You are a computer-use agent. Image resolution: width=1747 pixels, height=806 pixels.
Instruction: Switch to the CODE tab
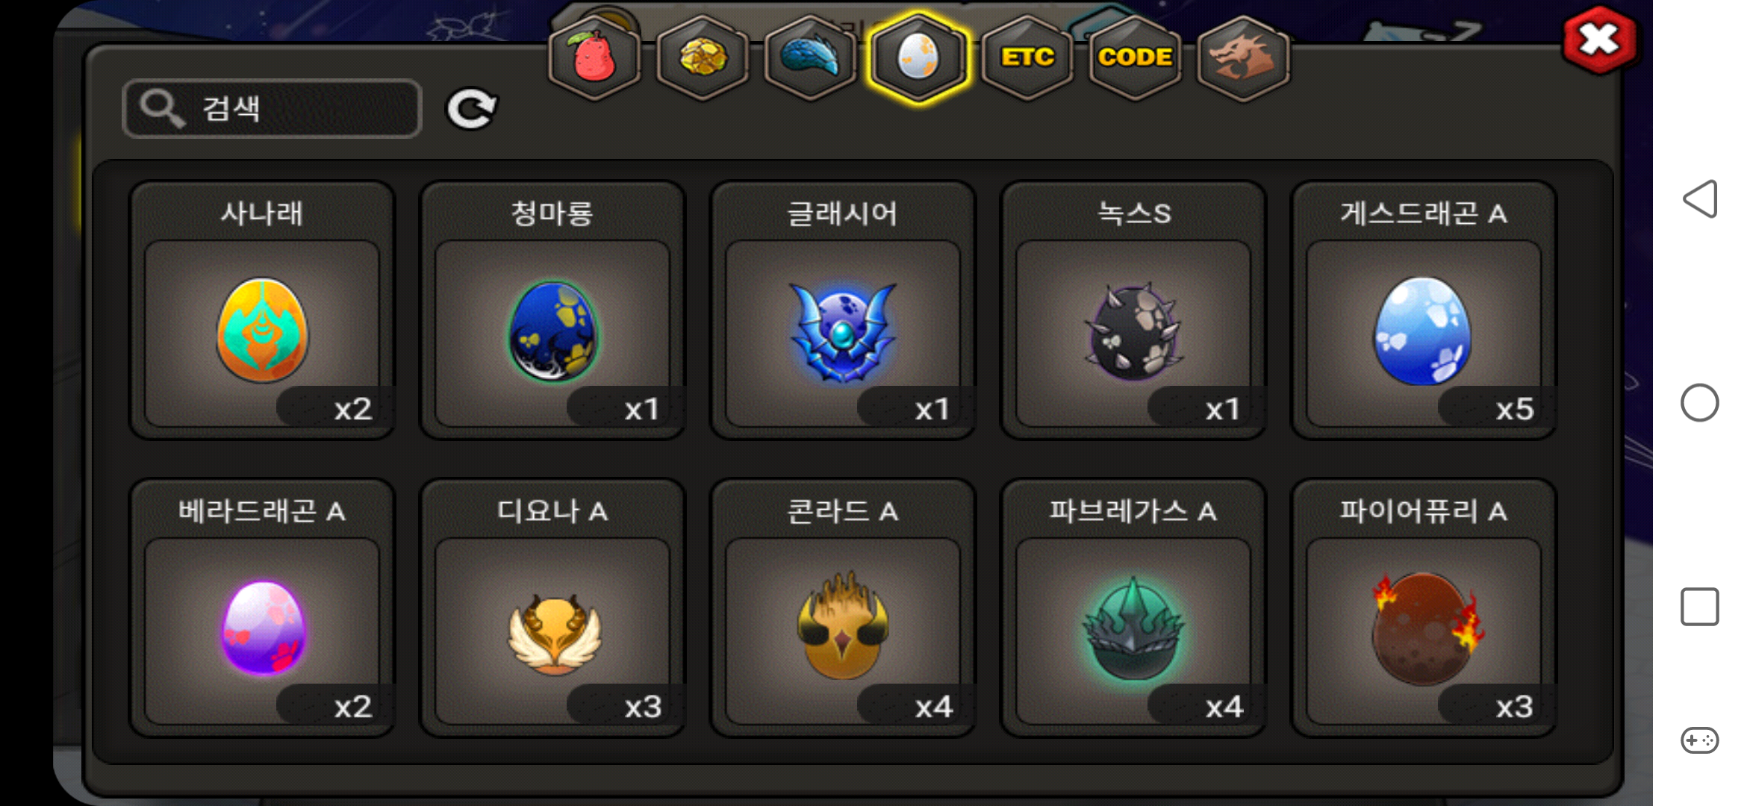point(1135,57)
